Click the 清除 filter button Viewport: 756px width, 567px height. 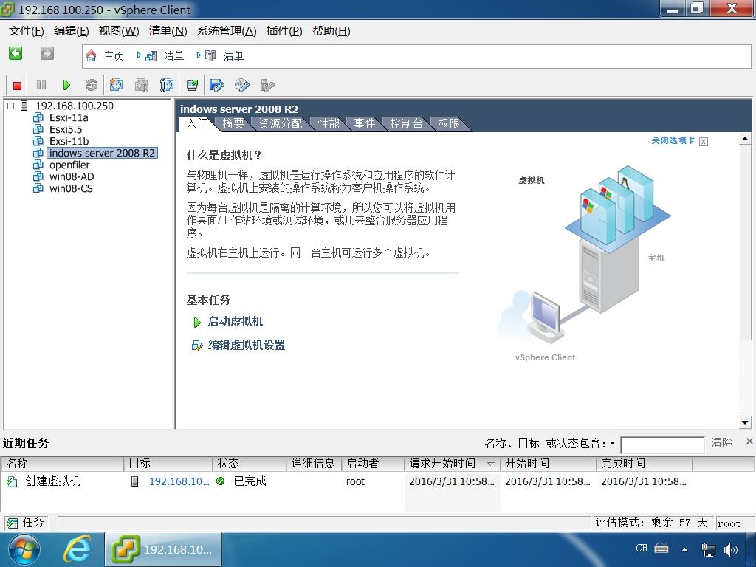(722, 443)
